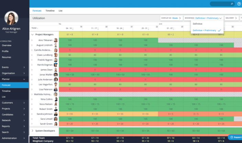Click the TEAM column sort arrow

[x=37, y=28]
